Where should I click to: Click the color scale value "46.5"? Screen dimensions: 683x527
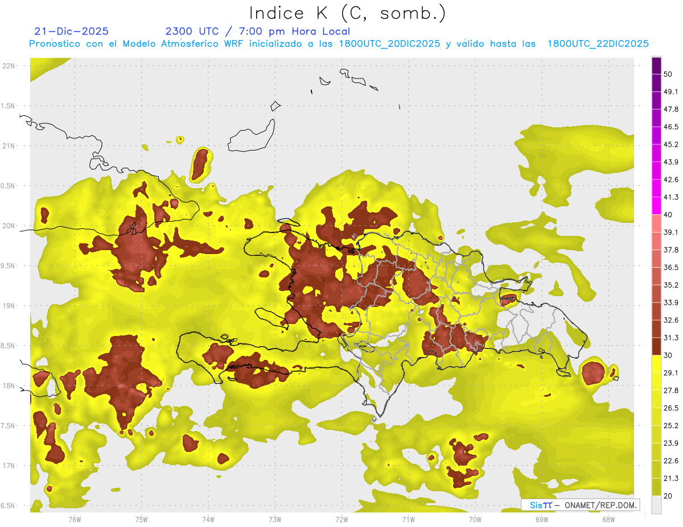[671, 127]
